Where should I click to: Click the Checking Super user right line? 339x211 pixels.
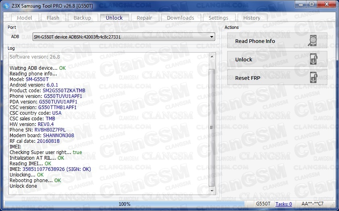click(46, 152)
